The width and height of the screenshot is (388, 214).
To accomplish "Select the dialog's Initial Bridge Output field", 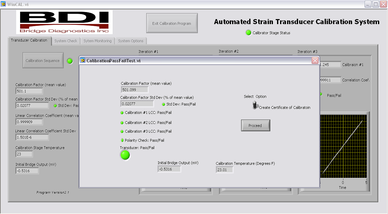I will (x=169, y=169).
